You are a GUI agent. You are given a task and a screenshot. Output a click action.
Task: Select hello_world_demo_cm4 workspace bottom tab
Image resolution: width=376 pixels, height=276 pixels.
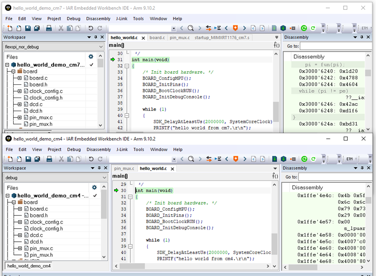click(29, 266)
